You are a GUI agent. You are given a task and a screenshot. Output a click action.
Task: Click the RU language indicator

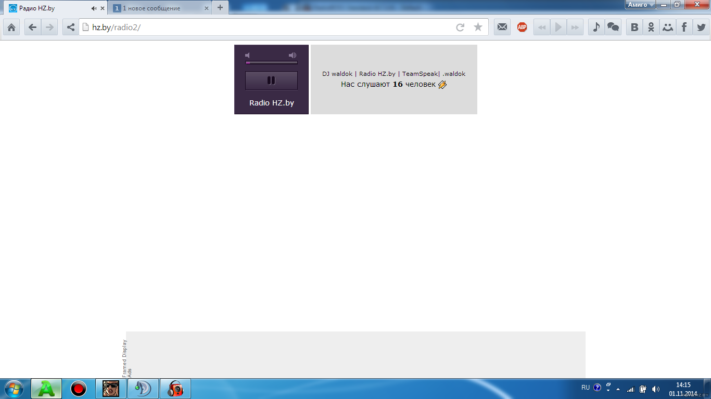[x=586, y=388]
